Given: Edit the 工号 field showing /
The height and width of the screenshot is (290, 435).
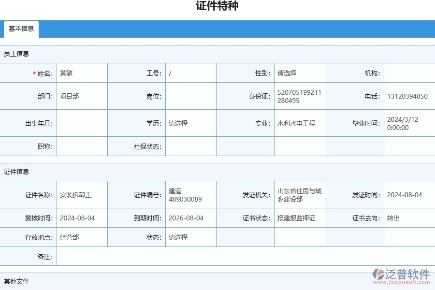Looking at the screenshot, I should pyautogui.click(x=190, y=72).
